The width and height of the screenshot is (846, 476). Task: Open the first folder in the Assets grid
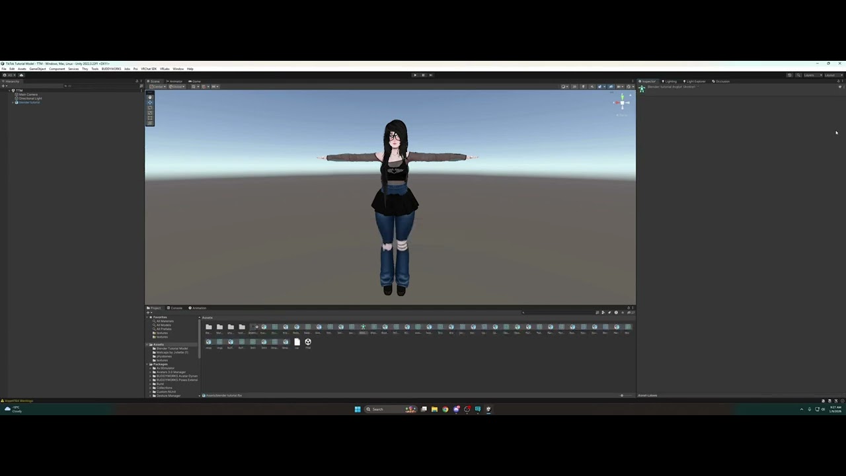coord(209,327)
